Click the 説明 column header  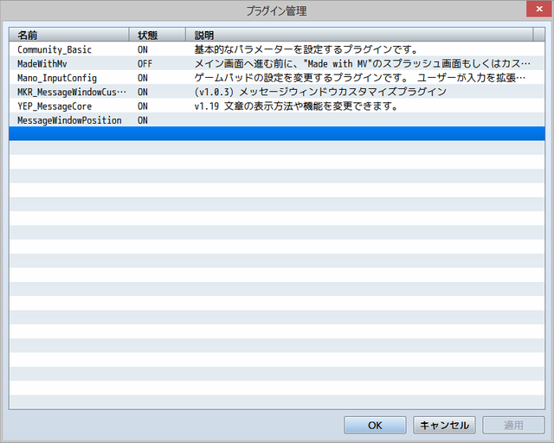coord(359,35)
